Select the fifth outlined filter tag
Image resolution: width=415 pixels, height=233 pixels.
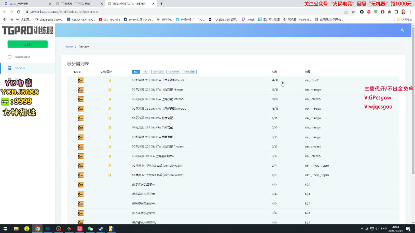coord(189,72)
